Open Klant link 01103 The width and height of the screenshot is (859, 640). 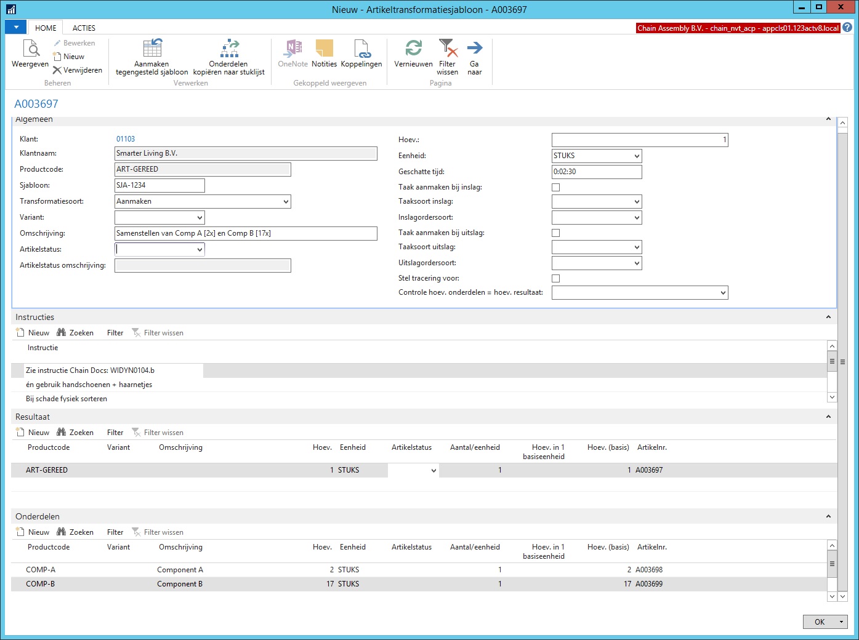click(126, 139)
